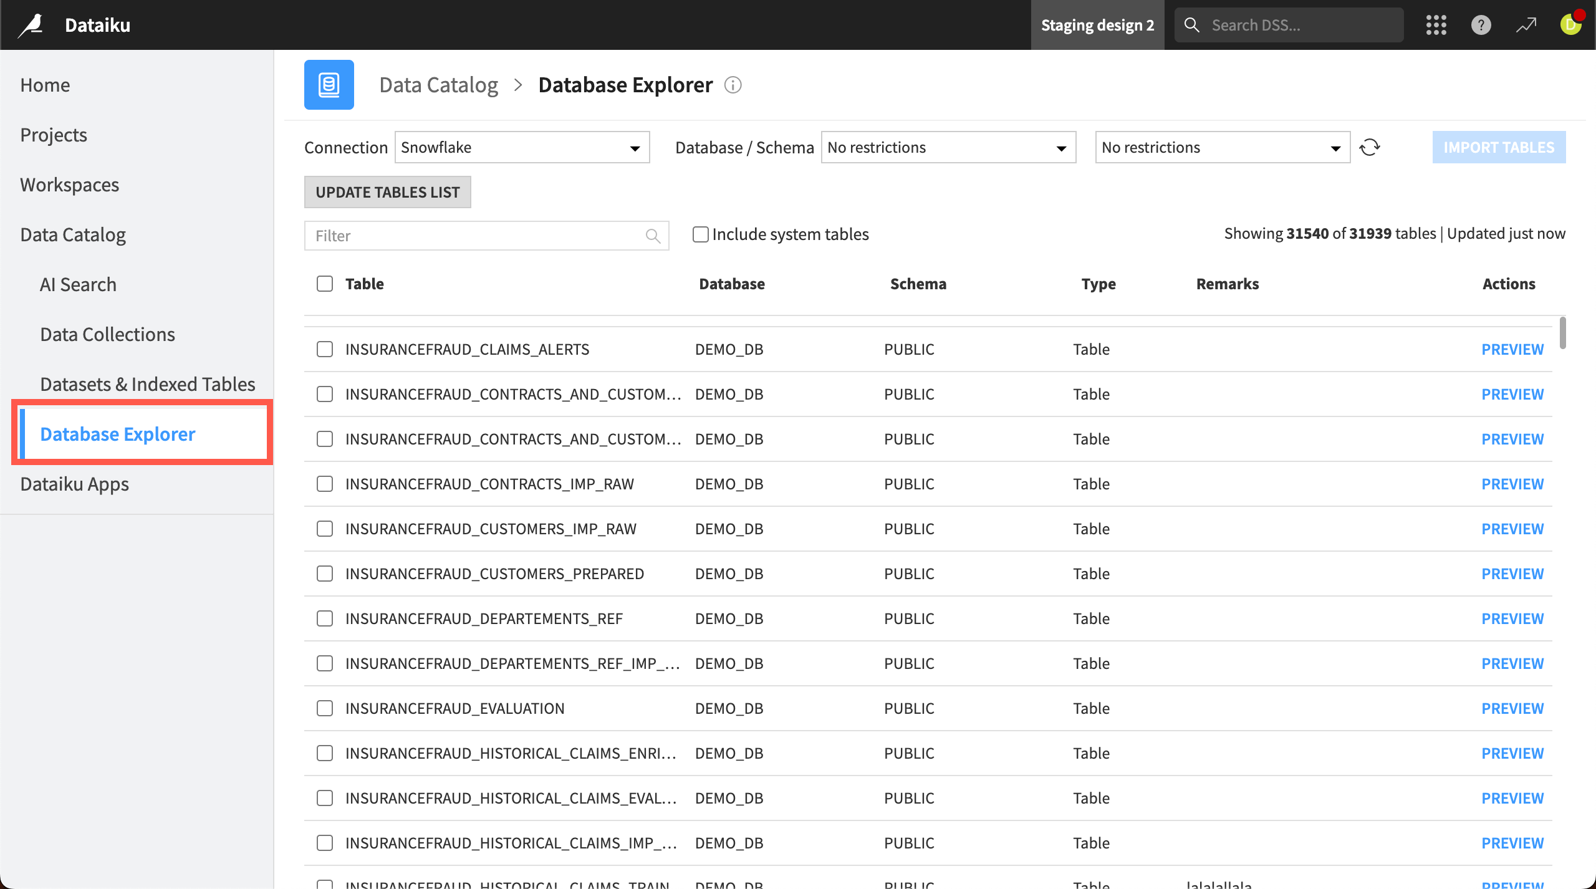Refresh the tables list with the sync icon

point(1370,147)
